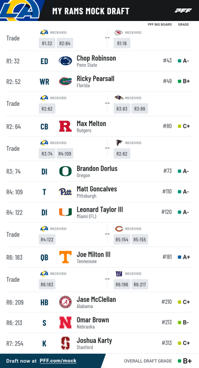Open the PFF.com/mock link
This screenshot has width=199, height=368.
pyautogui.click(x=58, y=361)
